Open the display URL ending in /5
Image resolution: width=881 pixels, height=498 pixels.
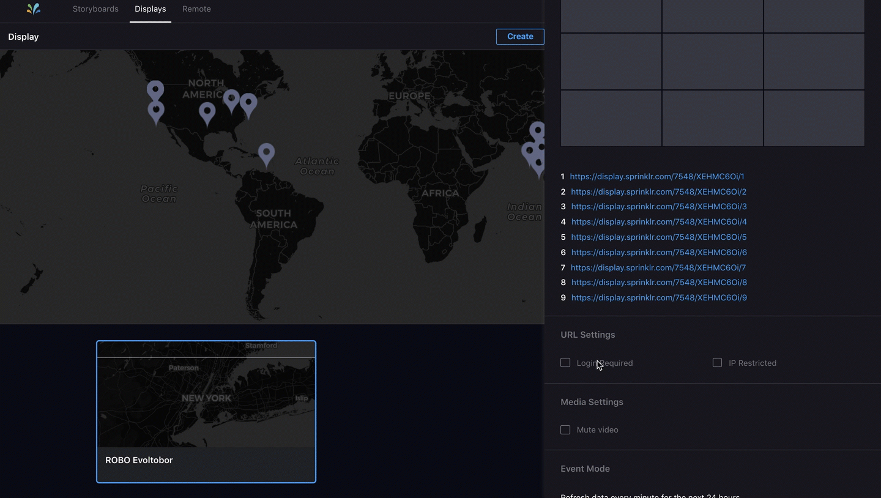tap(658, 237)
